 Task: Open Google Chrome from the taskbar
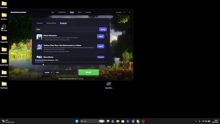133,121
